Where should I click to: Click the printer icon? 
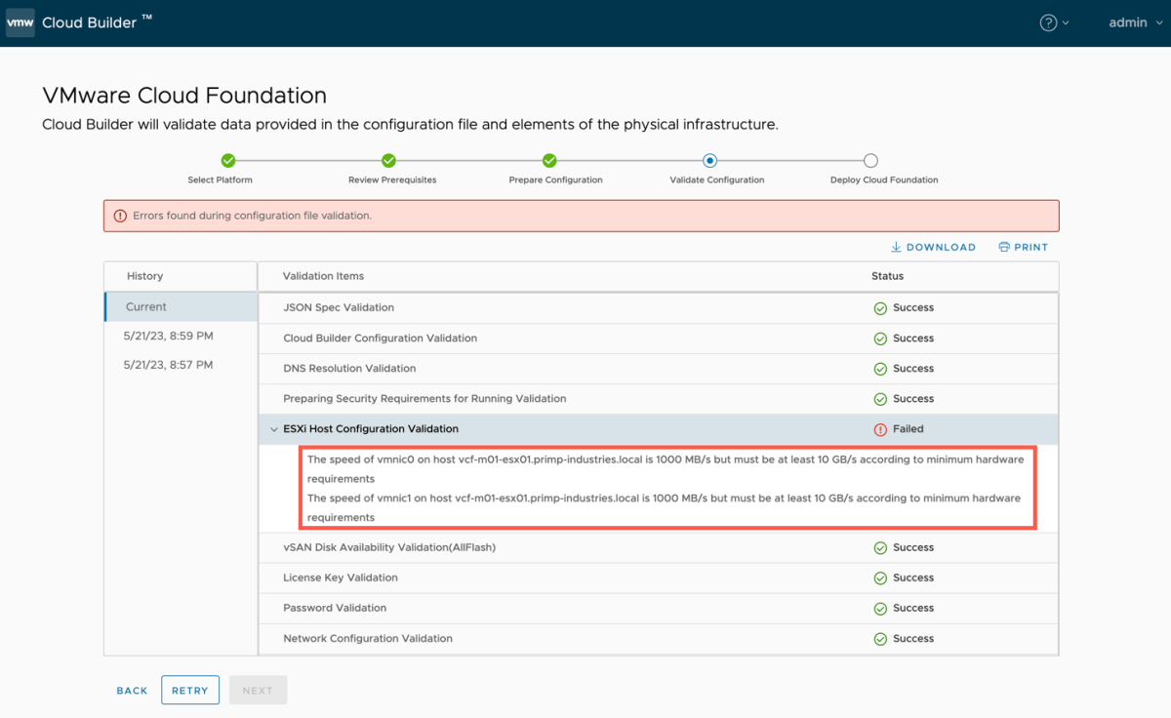[1003, 247]
